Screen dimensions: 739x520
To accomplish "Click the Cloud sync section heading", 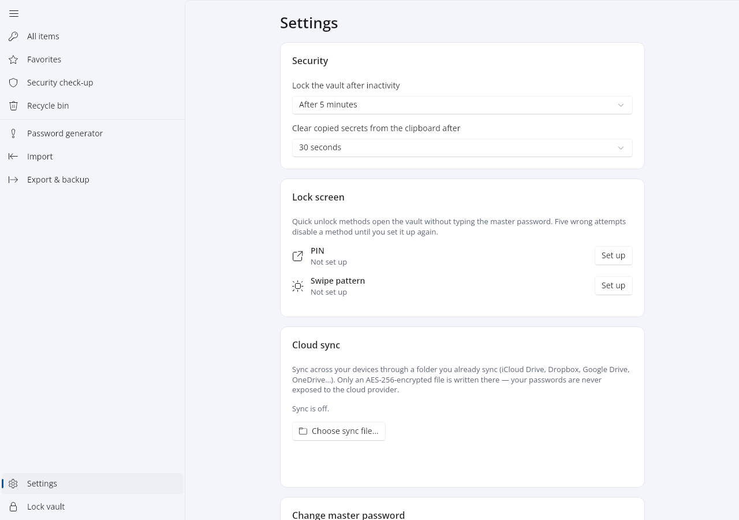I will click(x=316, y=345).
